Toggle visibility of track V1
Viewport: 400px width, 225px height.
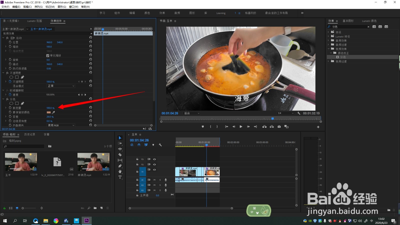tap(154, 170)
